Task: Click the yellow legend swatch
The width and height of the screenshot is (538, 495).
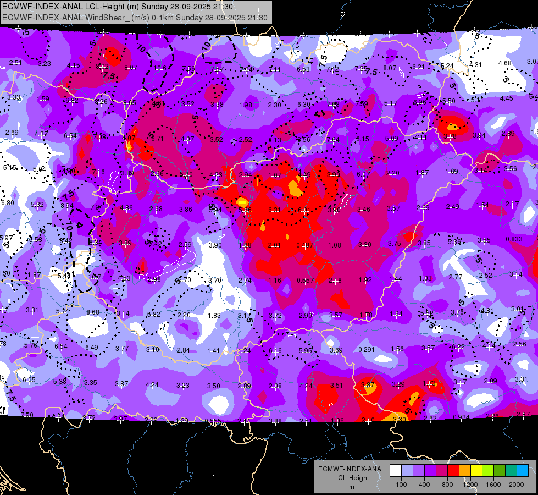Action: pos(476,471)
